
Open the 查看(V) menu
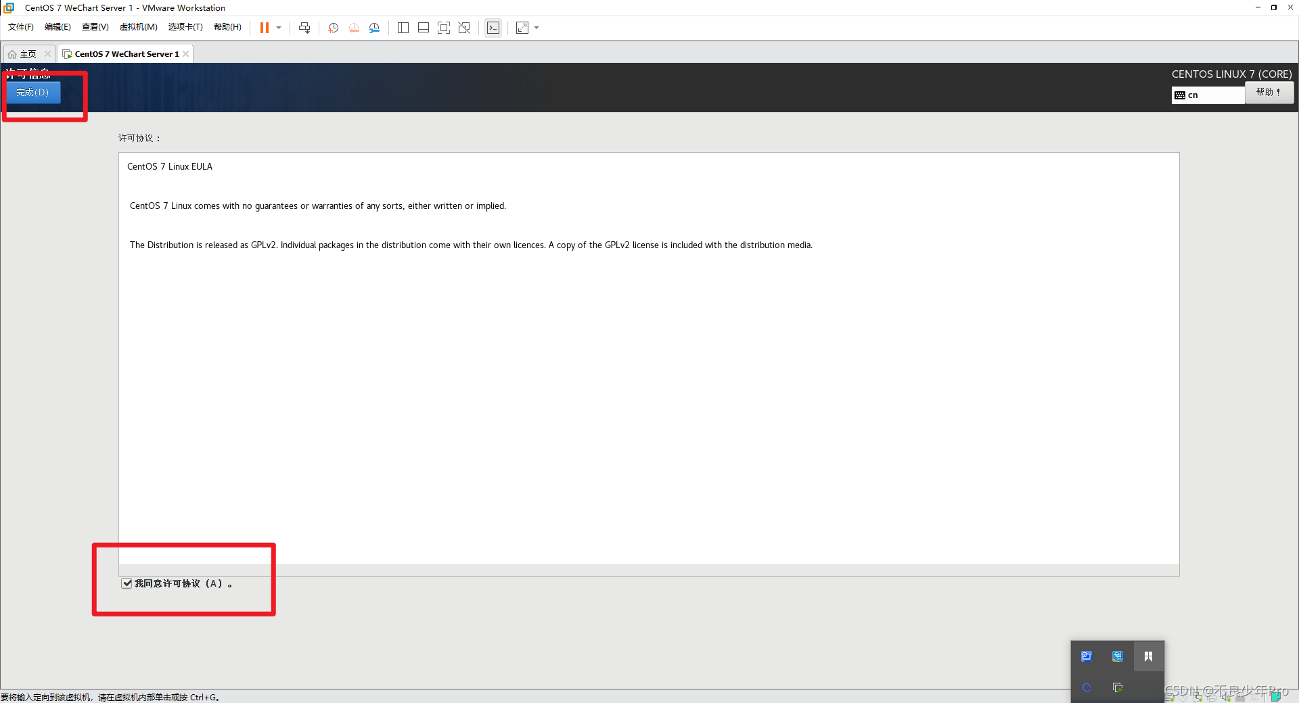95,27
